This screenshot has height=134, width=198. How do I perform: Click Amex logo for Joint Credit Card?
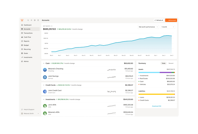pos(45,91)
